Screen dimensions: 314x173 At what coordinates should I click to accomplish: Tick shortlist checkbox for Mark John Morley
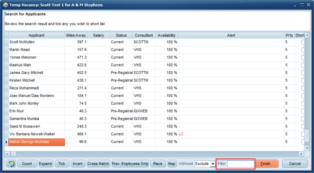(303, 103)
